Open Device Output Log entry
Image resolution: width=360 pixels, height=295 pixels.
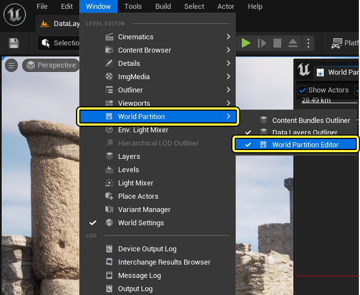[x=158, y=249]
